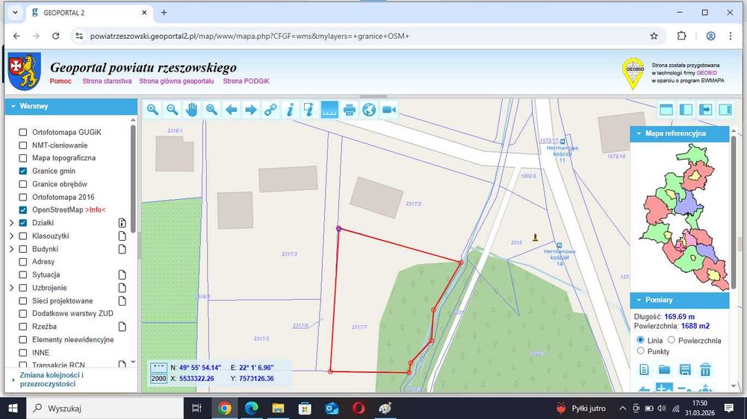This screenshot has height=419, width=747.
Task: Click document icon next to Sieci projektowane
Action: [122, 300]
